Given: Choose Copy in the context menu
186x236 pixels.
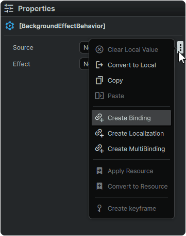Looking at the screenshot, I should click(x=131, y=81).
